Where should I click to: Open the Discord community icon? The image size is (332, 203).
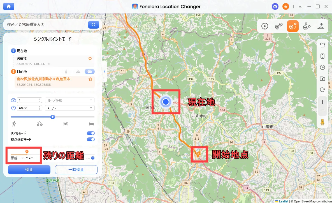[275, 6]
